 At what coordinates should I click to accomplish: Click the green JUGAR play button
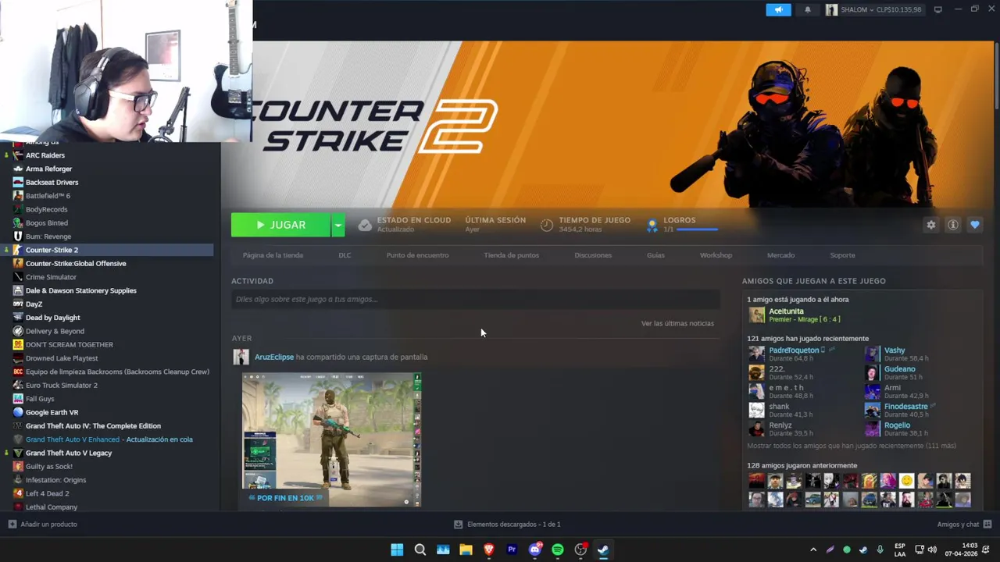click(280, 225)
